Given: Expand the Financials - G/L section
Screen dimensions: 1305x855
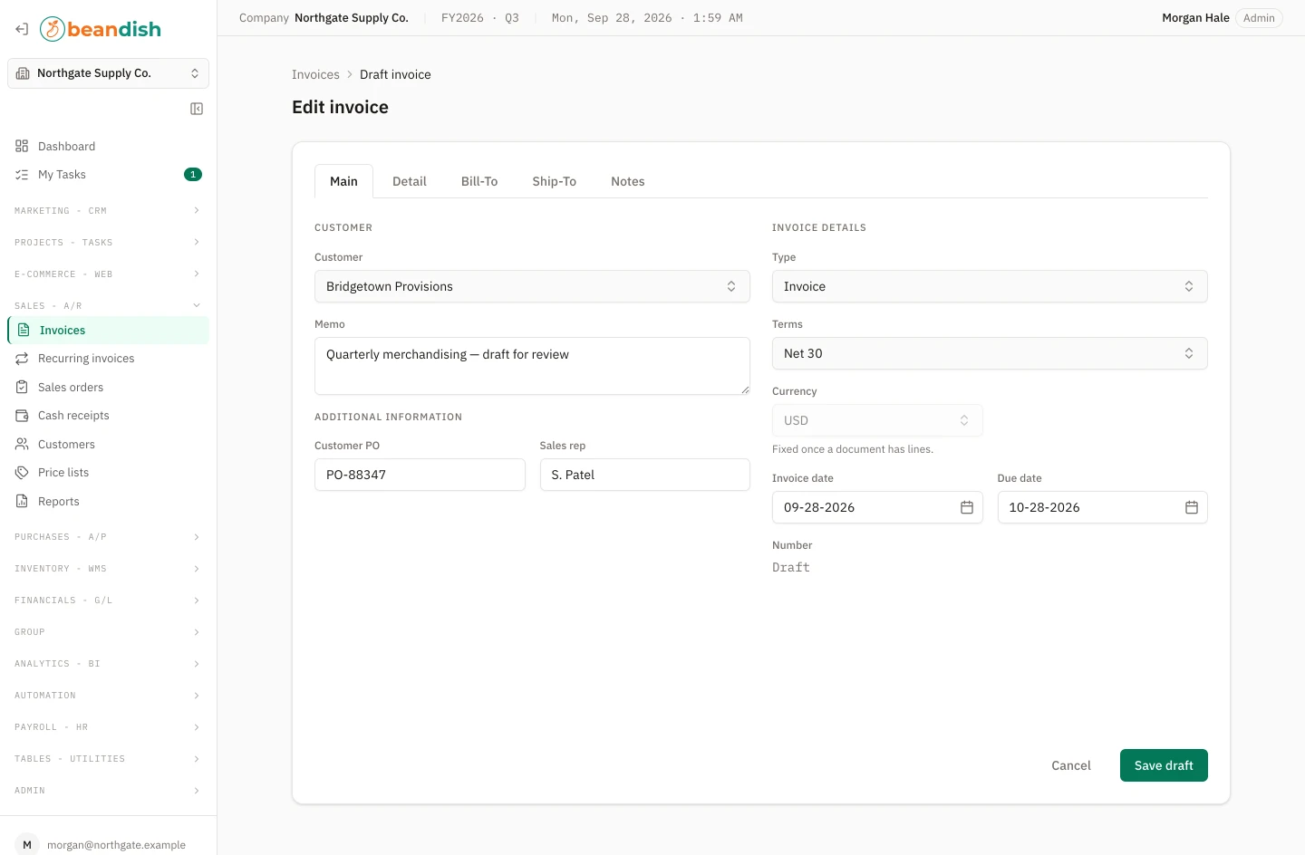Looking at the screenshot, I should [108, 600].
